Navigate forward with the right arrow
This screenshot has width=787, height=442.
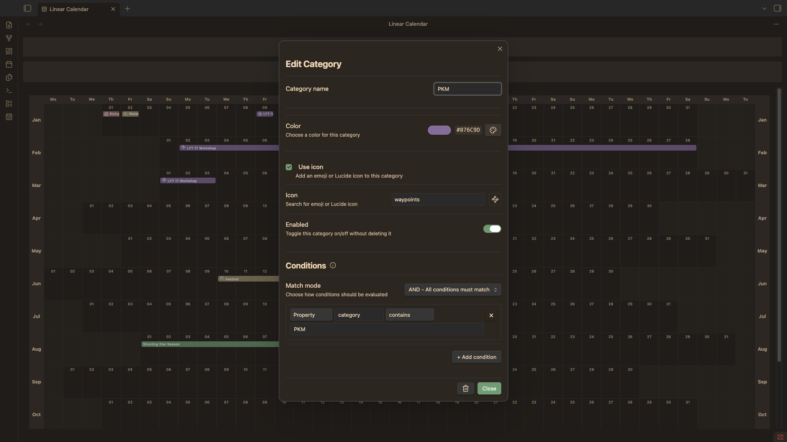(x=40, y=24)
